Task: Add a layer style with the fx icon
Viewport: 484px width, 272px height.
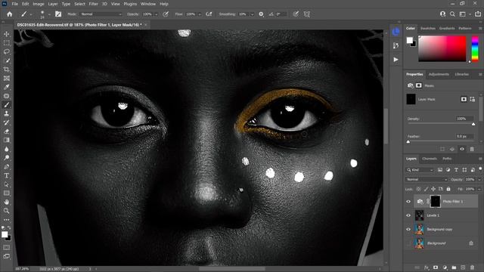Action: (x=427, y=267)
